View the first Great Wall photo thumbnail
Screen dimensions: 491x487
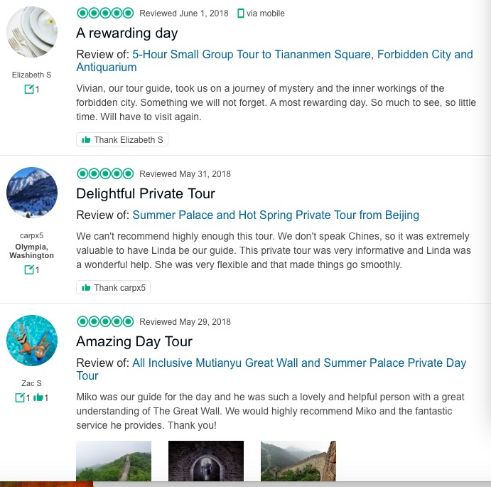(114, 461)
